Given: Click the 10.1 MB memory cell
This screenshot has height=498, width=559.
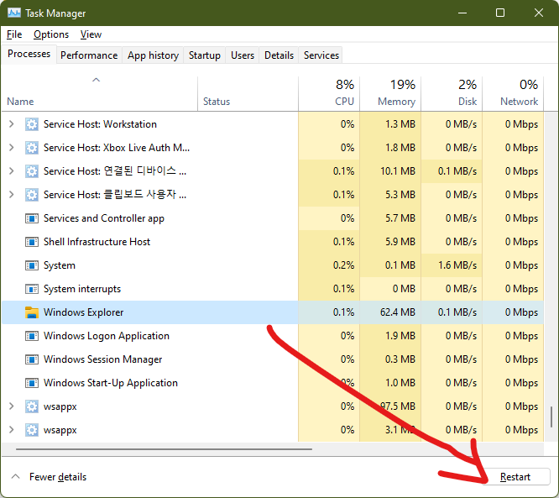Looking at the screenshot, I should point(390,171).
